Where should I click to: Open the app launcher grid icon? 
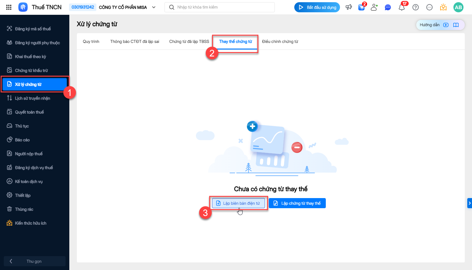[x=9, y=7]
